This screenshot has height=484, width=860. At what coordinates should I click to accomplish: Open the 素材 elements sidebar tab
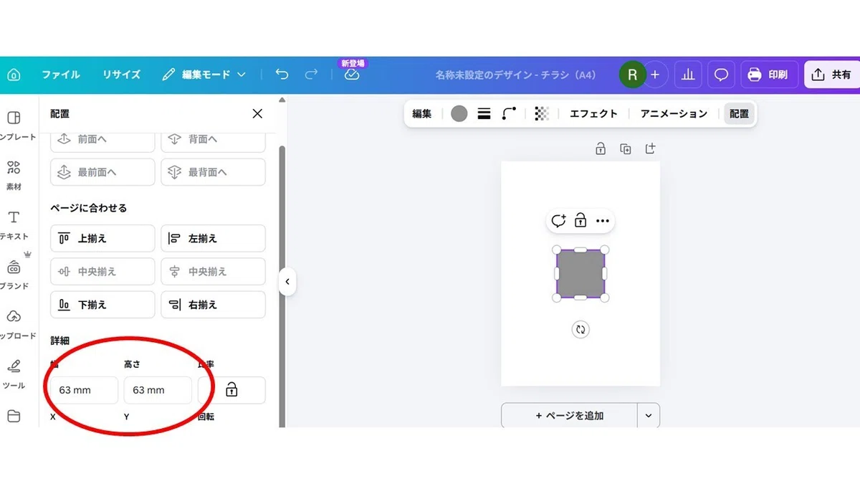coord(14,175)
